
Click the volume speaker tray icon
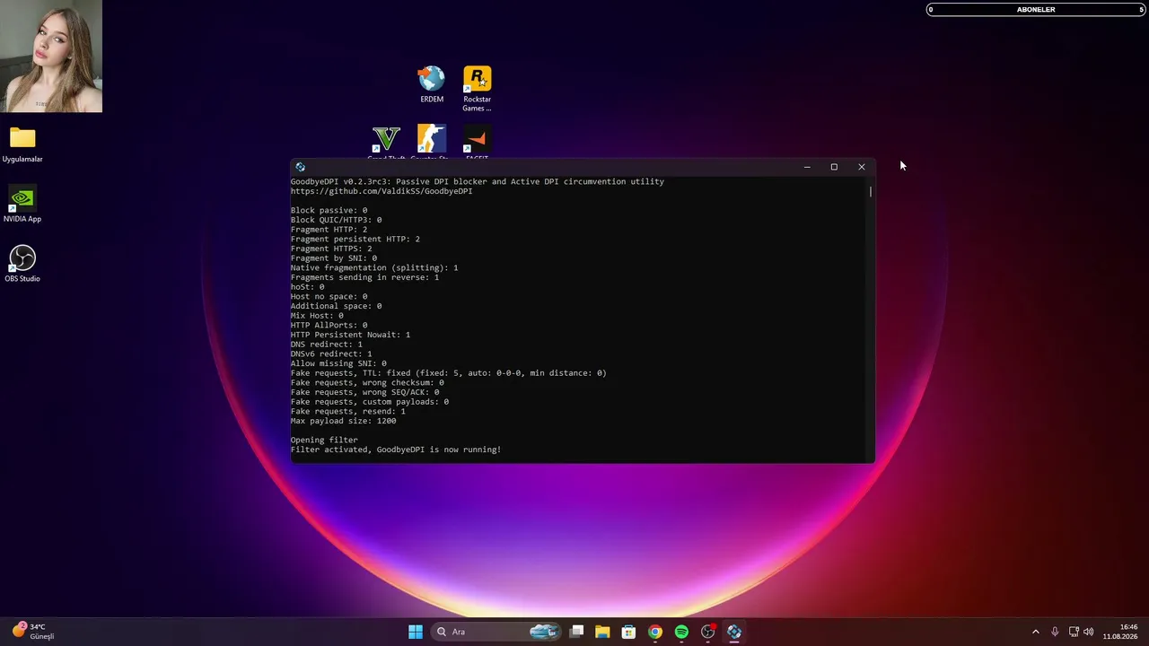[1089, 632]
